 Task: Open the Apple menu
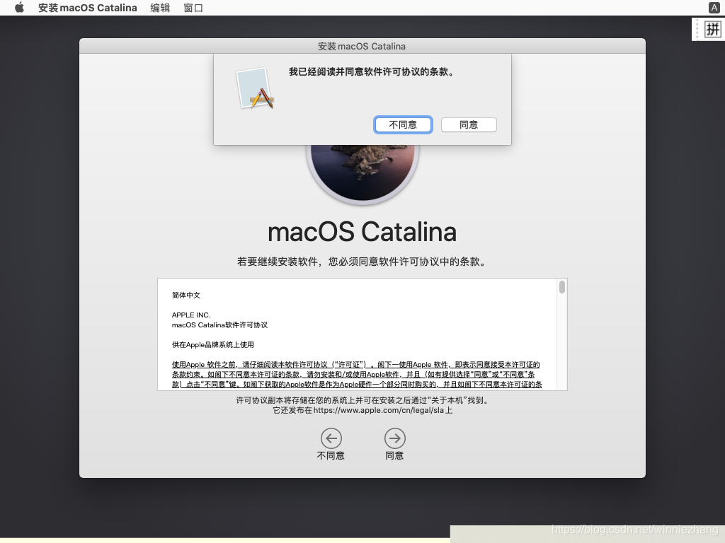click(x=19, y=8)
